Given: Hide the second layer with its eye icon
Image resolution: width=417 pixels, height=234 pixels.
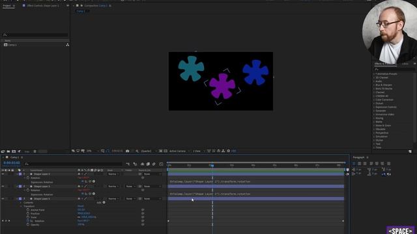Looking at the screenshot, I should (x=3, y=187).
